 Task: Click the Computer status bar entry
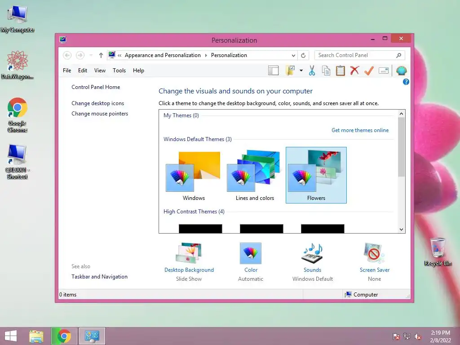click(361, 295)
